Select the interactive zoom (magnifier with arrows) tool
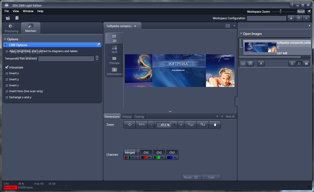Image resolution: width=314 pixels, height=192 pixels. coord(203,125)
